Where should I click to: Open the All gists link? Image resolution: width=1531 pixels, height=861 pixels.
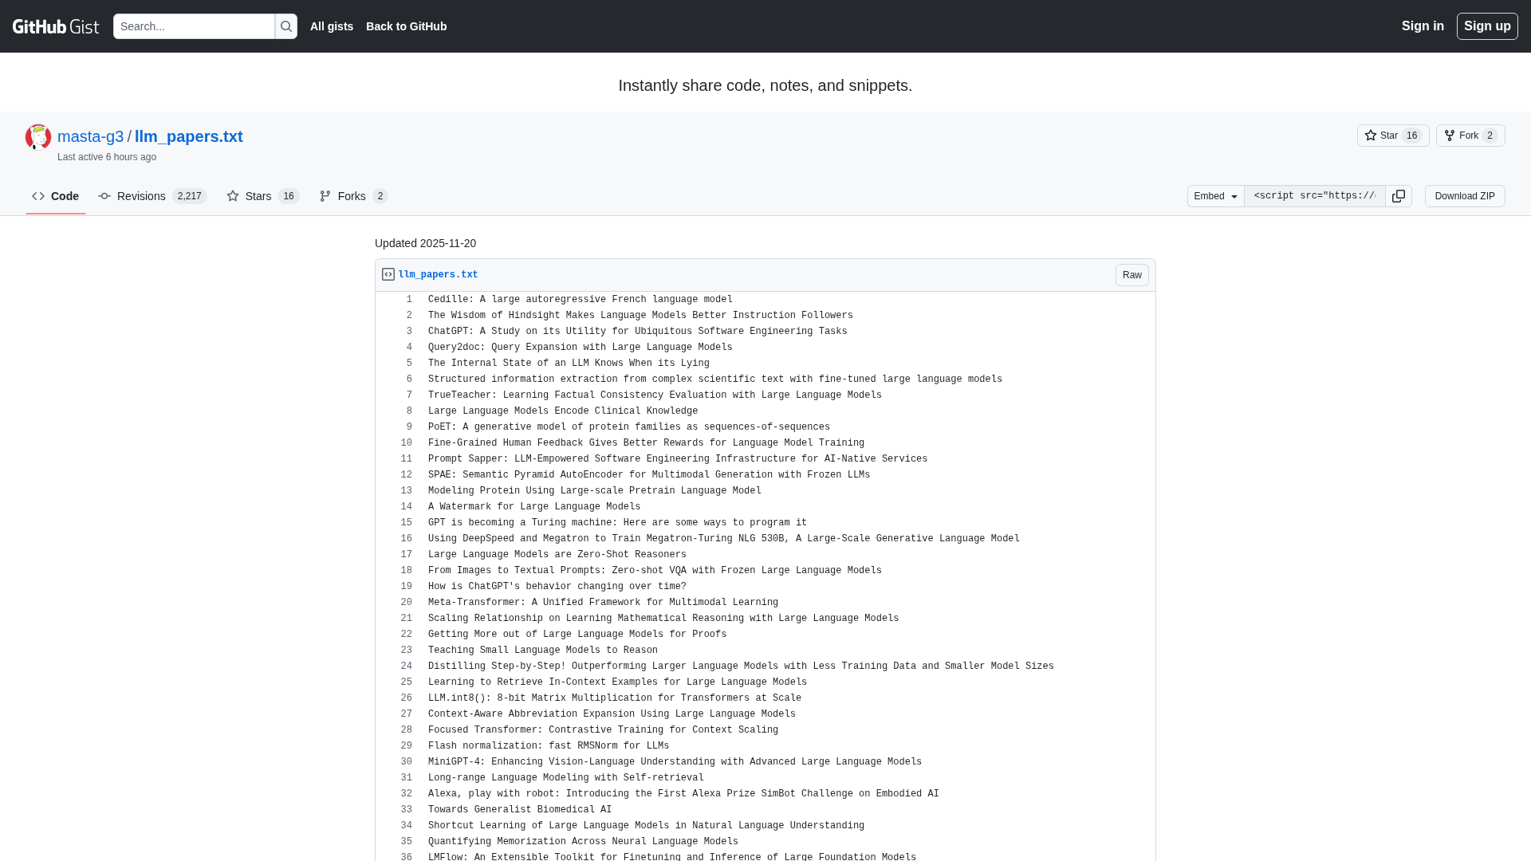tap(332, 26)
